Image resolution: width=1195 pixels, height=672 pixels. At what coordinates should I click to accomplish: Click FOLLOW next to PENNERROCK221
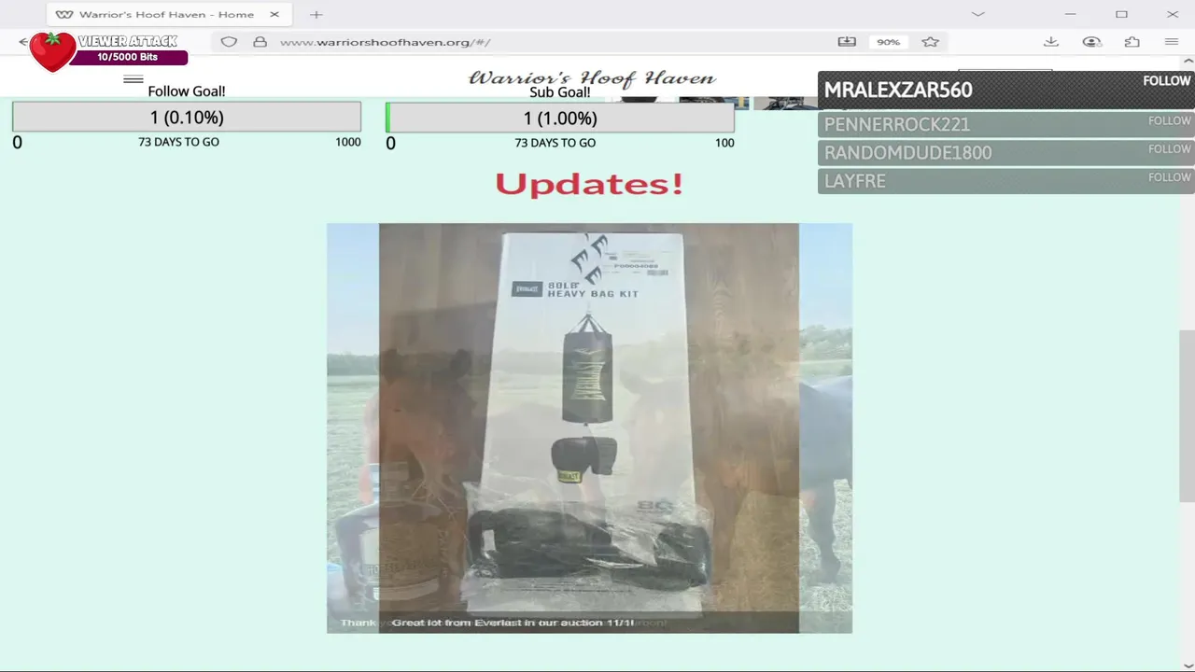[1170, 120]
